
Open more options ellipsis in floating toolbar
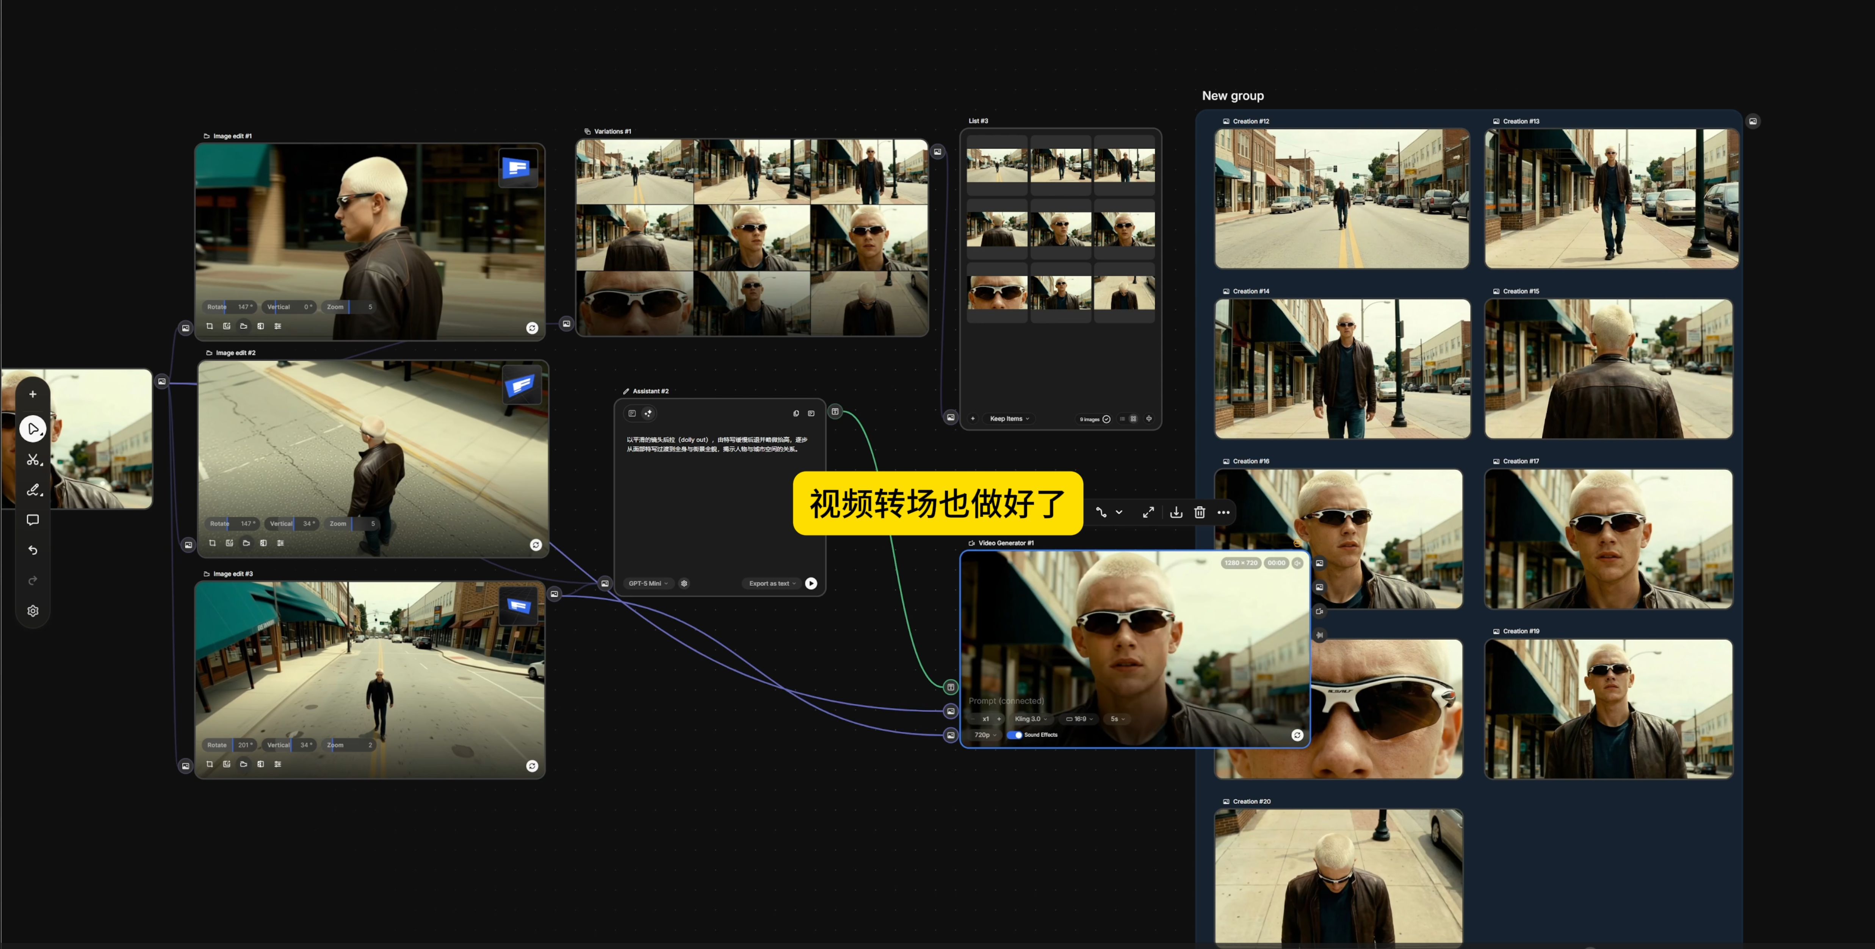point(1223,512)
